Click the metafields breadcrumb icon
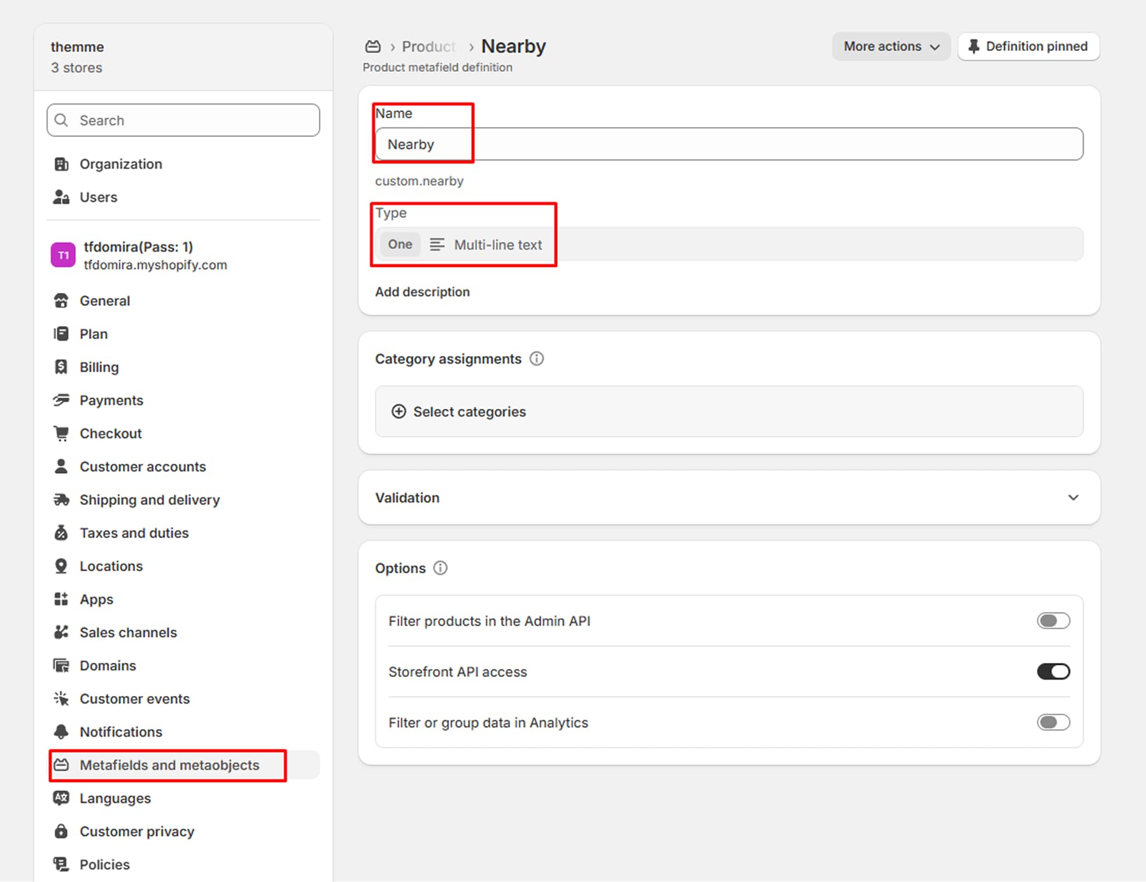Image resolution: width=1146 pixels, height=882 pixels. coord(373,46)
